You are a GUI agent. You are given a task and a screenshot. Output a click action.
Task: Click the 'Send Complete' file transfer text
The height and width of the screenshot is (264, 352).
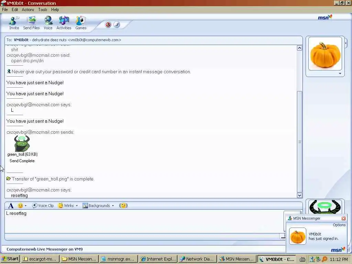pyautogui.click(x=22, y=161)
